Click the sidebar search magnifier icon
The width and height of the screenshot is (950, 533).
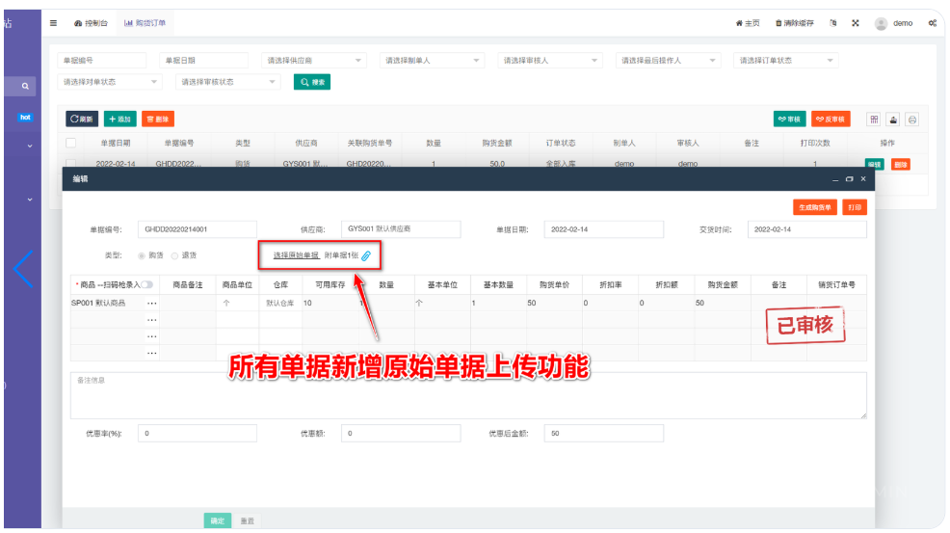coord(25,87)
